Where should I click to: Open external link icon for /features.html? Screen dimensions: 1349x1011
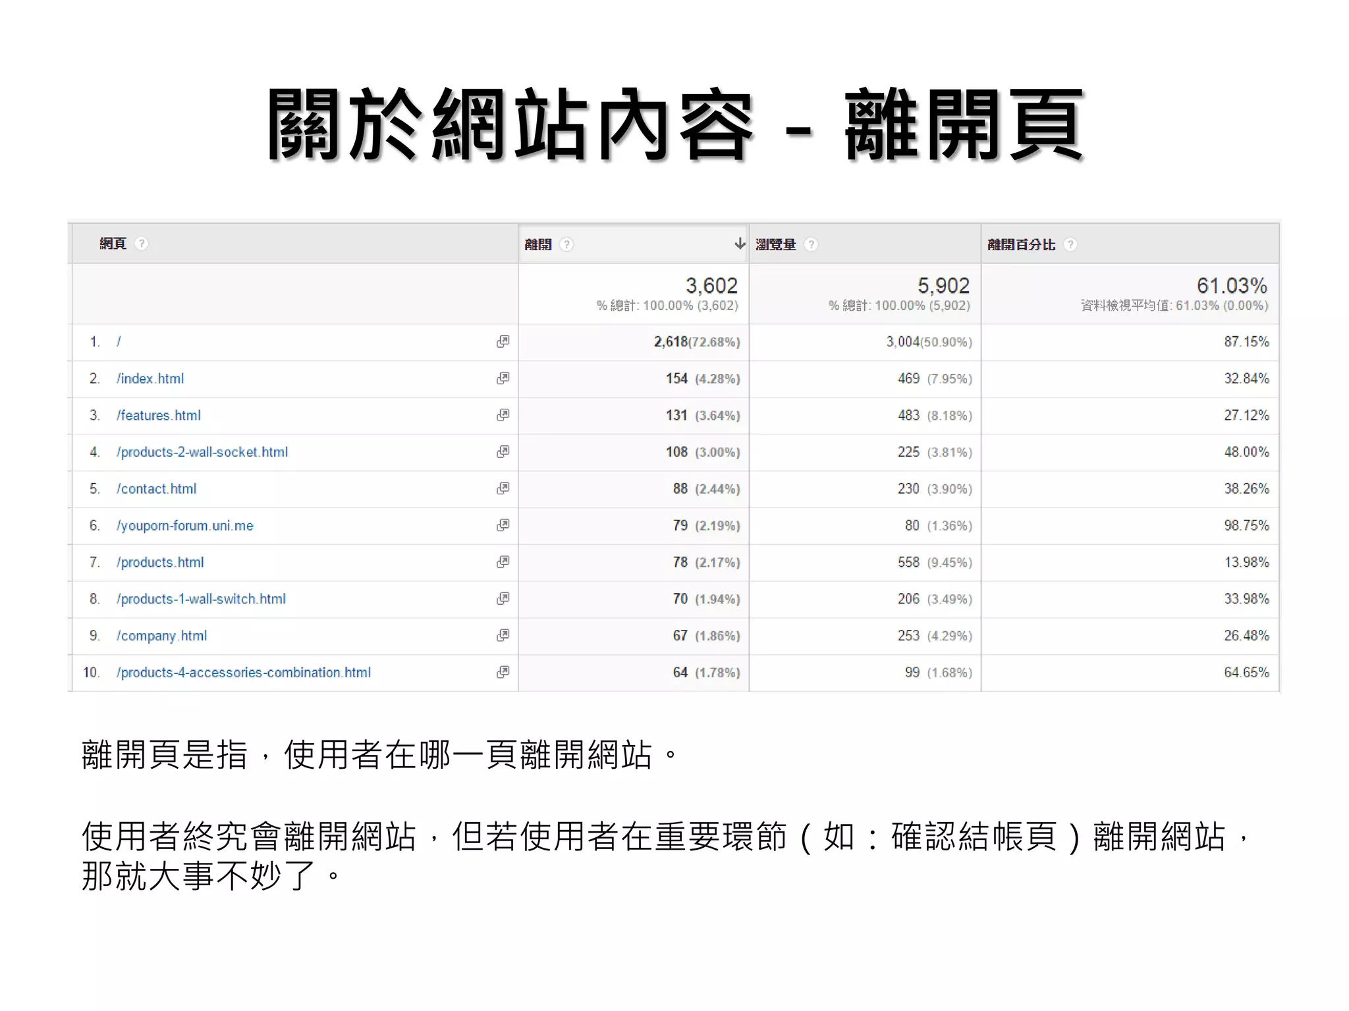point(503,415)
